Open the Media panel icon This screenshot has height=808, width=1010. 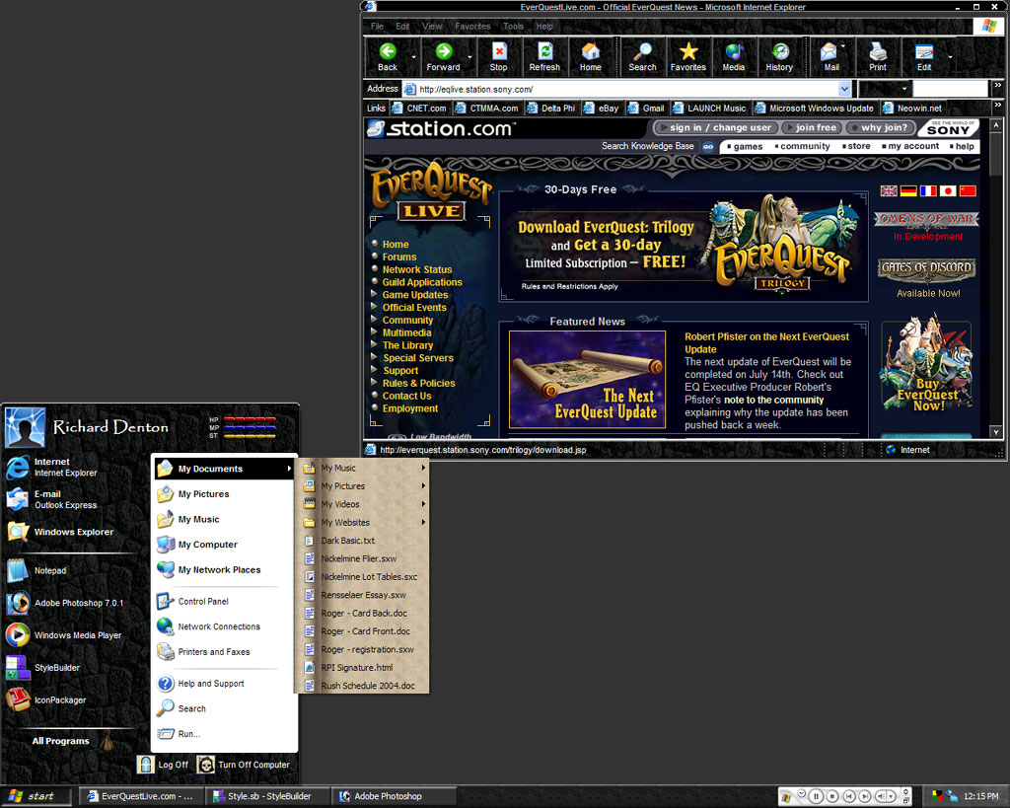click(x=733, y=51)
